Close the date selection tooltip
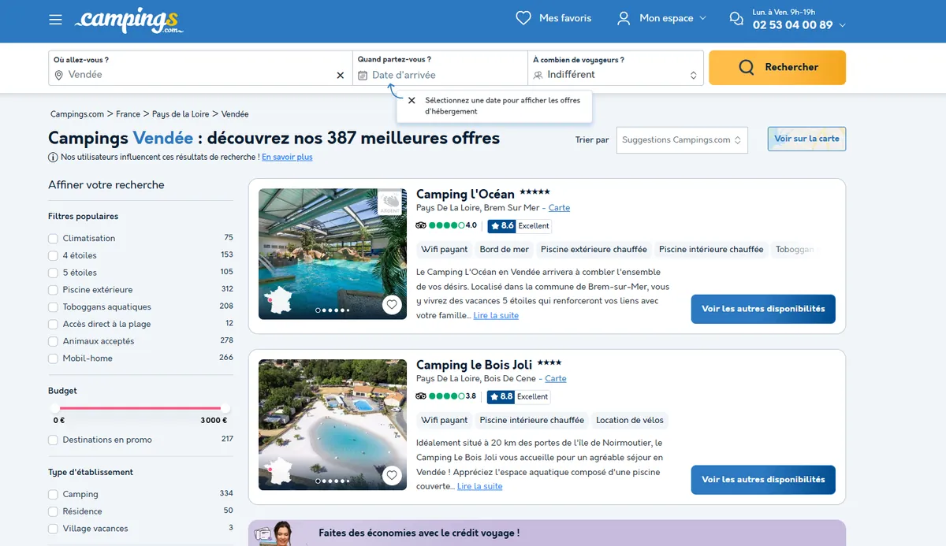The image size is (946, 546). (x=412, y=101)
